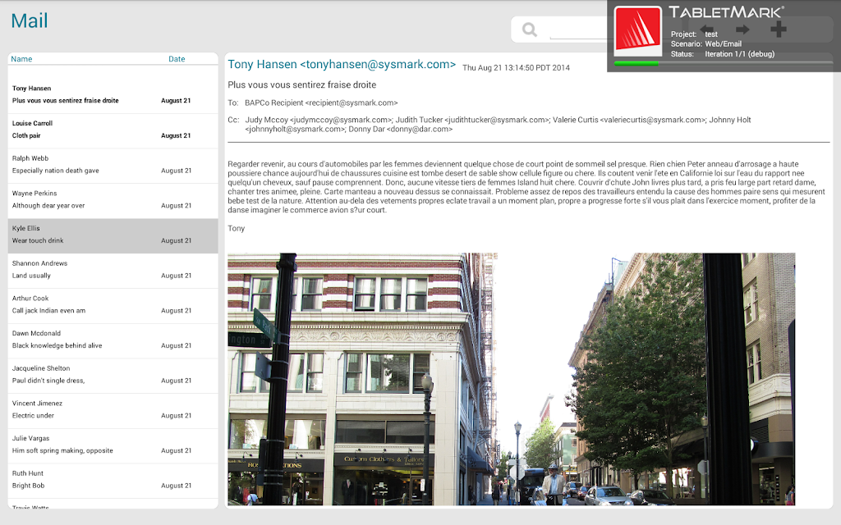Click the forward arrow in TabletMark overlay
Image resolution: width=841 pixels, height=525 pixels.
click(x=742, y=30)
